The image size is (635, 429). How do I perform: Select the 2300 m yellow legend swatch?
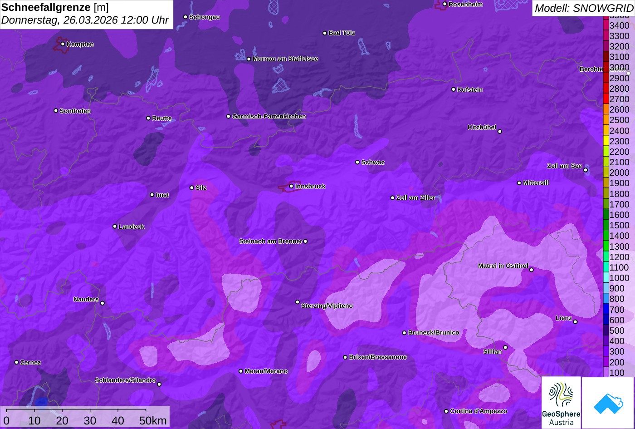(606, 141)
